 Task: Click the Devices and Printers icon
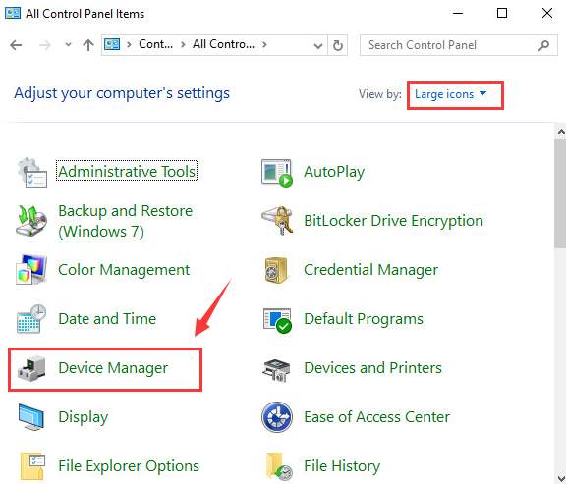tap(276, 369)
